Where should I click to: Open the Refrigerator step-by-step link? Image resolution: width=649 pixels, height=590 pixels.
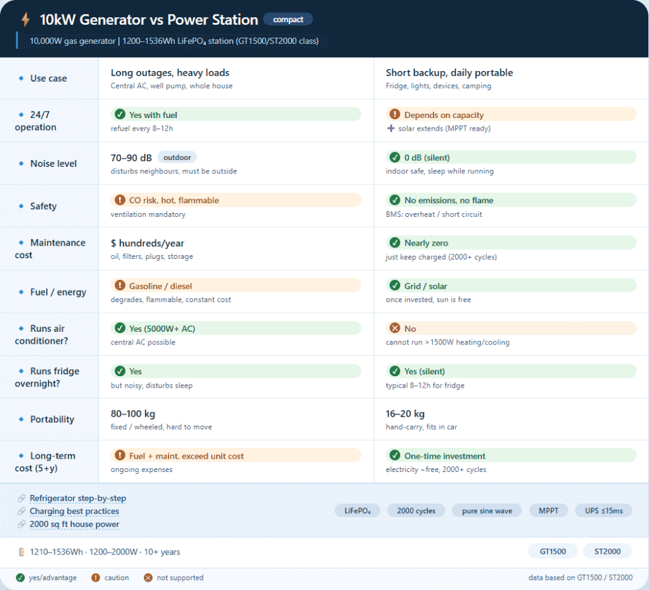(x=77, y=499)
